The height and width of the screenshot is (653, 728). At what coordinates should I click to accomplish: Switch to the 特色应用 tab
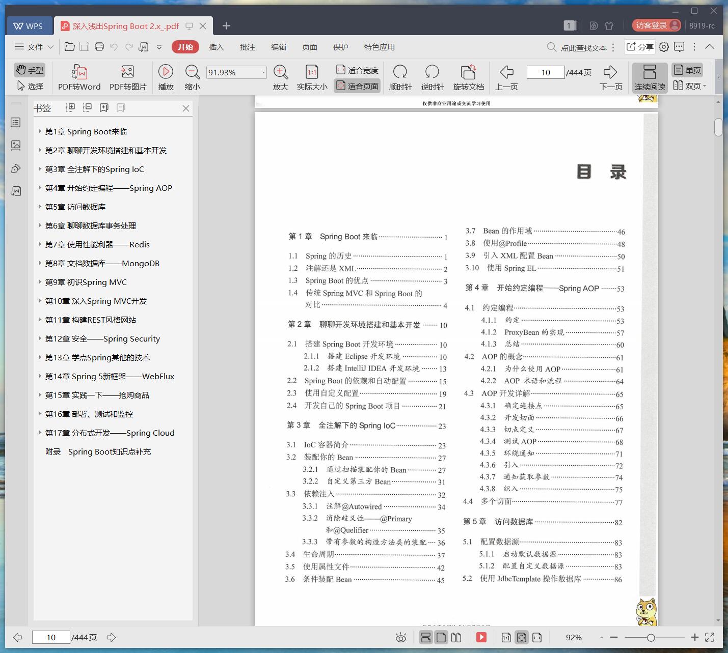click(x=379, y=47)
